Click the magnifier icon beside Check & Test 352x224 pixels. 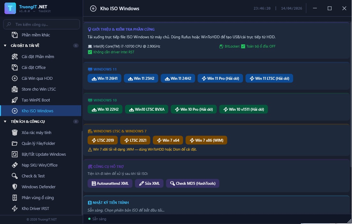(x=15, y=176)
